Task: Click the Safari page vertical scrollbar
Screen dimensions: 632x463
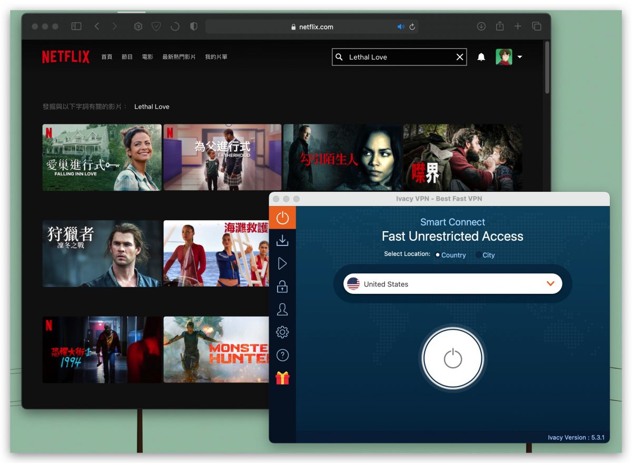Action: (x=547, y=67)
